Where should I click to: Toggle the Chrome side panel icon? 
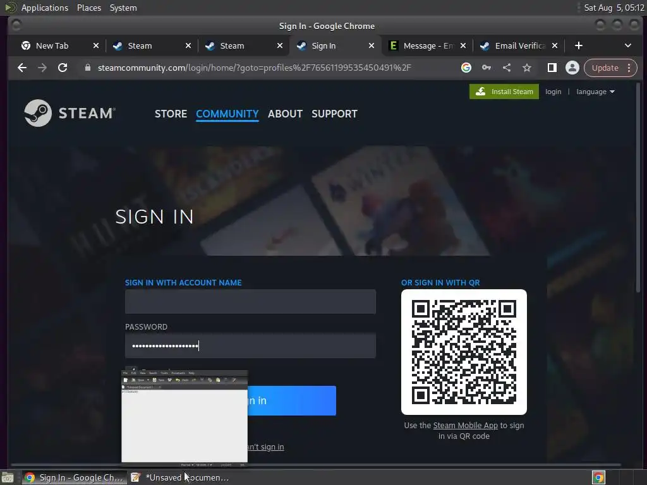tap(552, 68)
